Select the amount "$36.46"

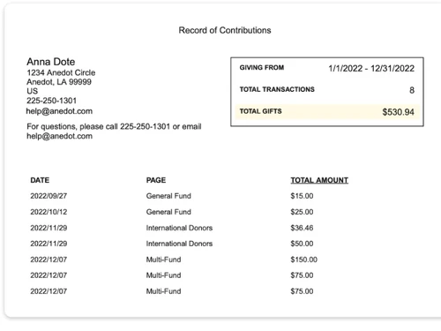tap(302, 228)
